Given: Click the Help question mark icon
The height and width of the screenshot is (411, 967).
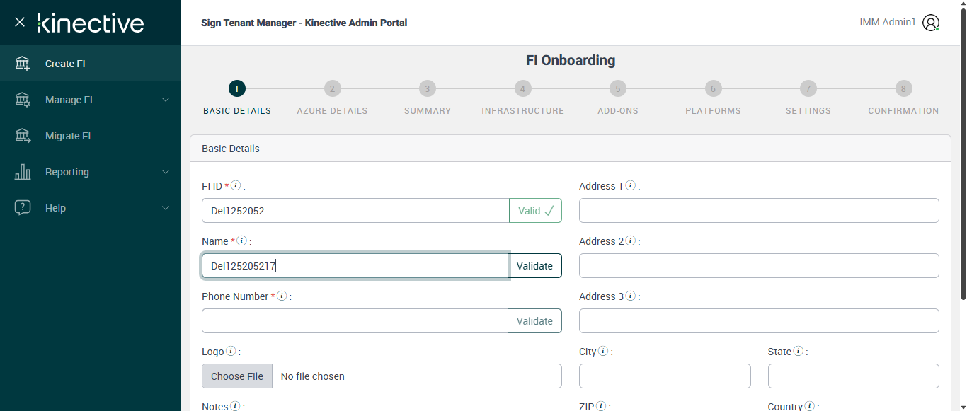Looking at the screenshot, I should coord(23,208).
